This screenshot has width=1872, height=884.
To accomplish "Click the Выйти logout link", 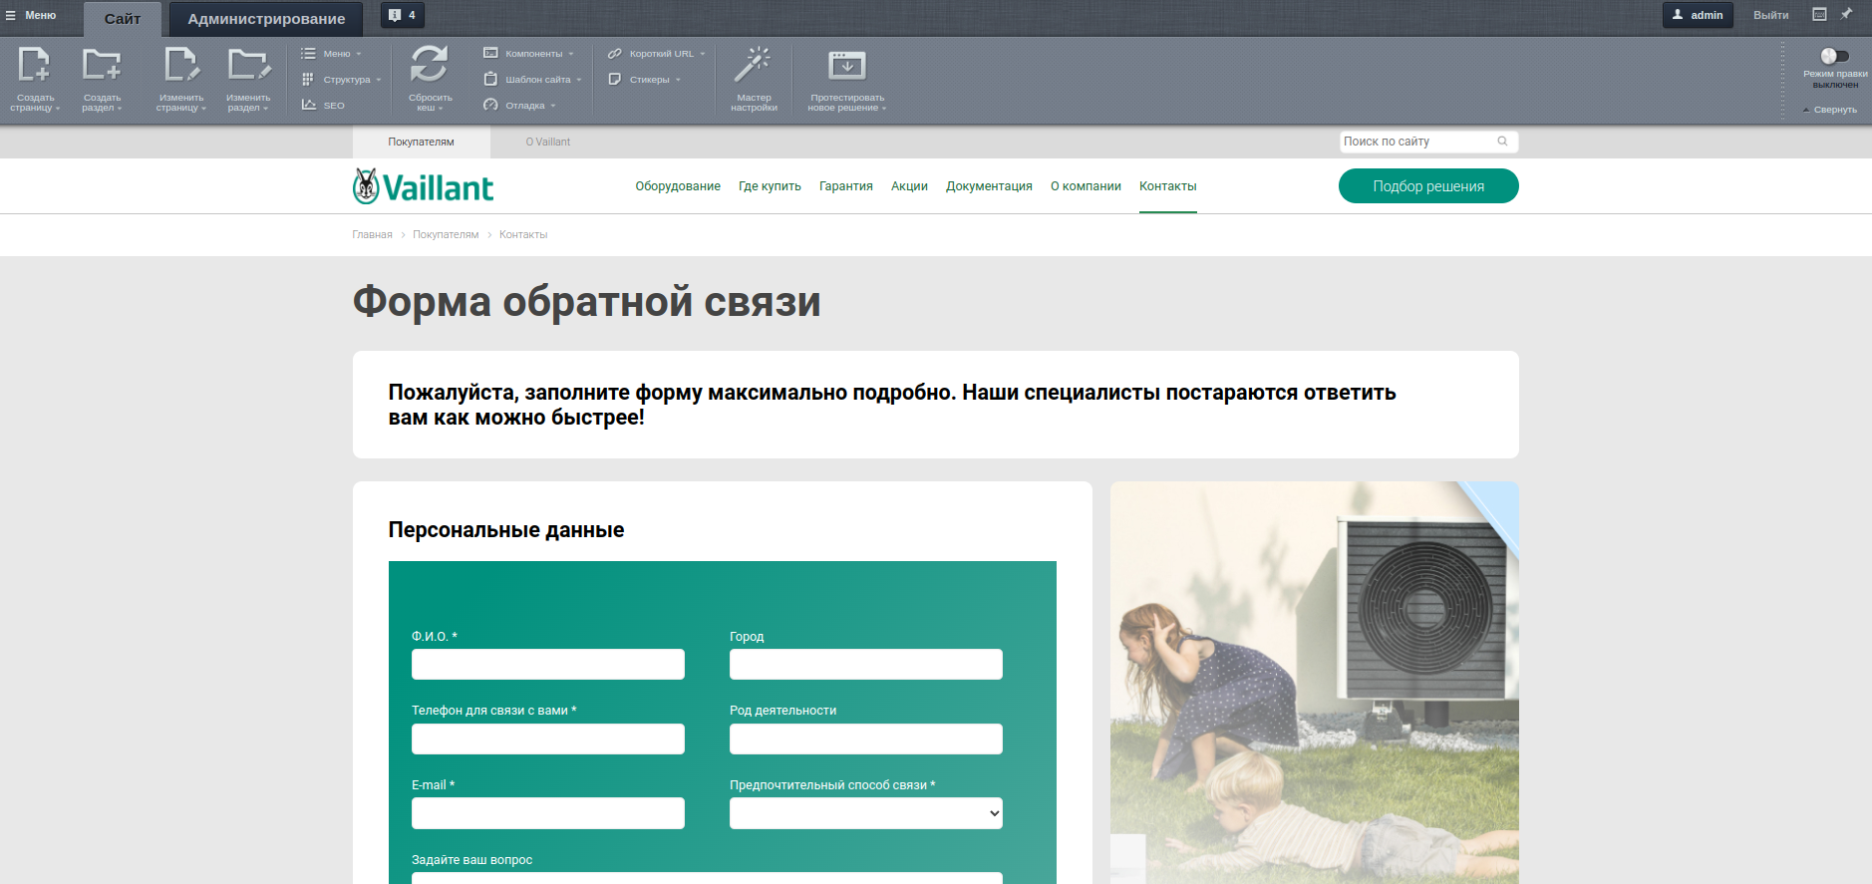I will [1770, 15].
